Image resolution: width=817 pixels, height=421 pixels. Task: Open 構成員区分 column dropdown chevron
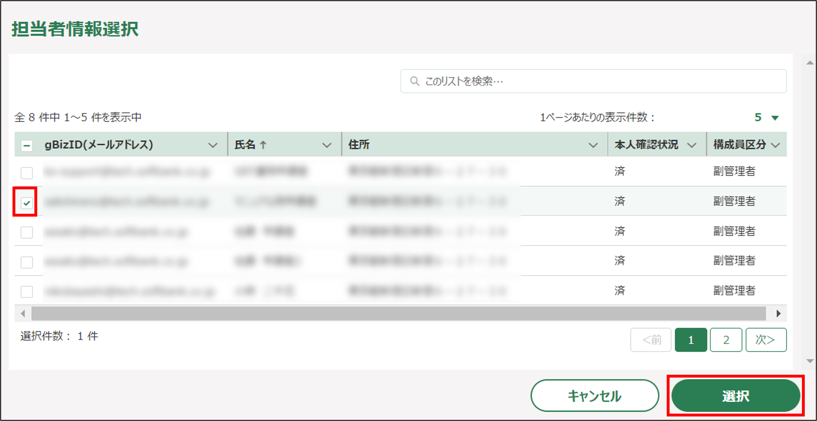pyautogui.click(x=776, y=145)
